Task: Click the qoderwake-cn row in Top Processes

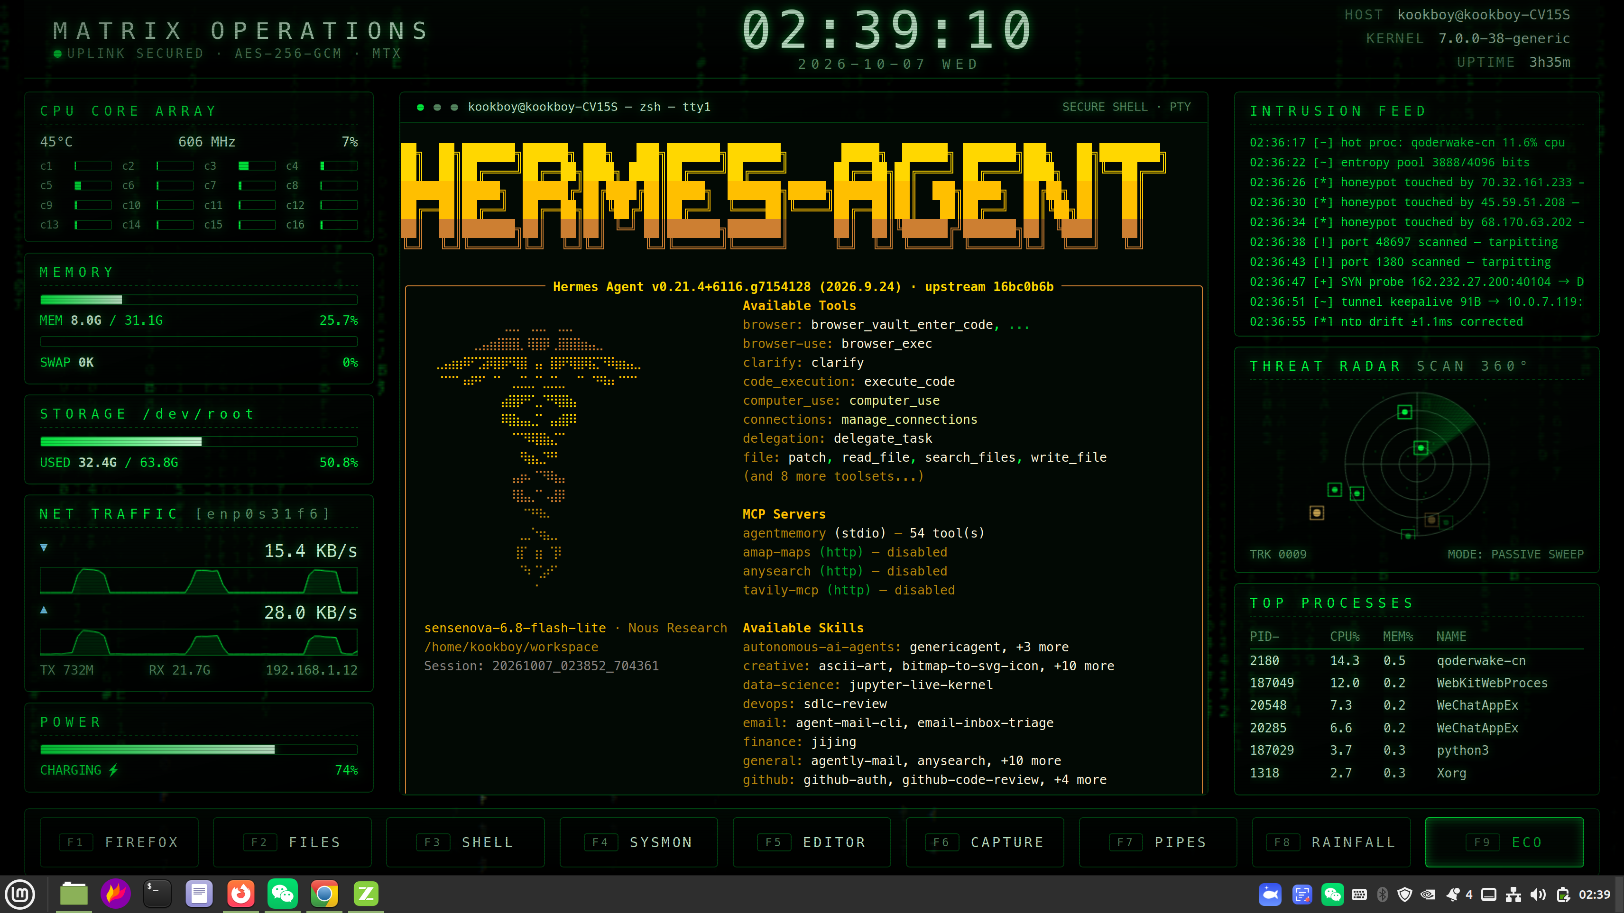Action: click(x=1417, y=660)
